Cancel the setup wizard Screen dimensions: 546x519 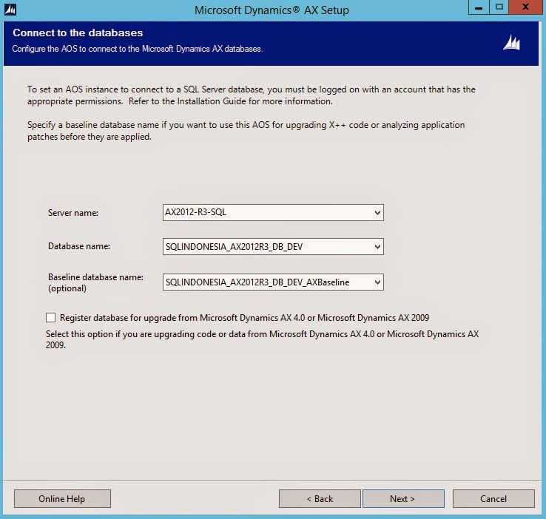(493, 499)
